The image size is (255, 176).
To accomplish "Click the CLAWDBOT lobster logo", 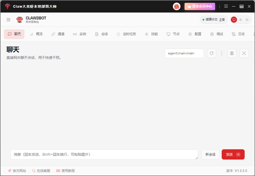I will (19, 20).
